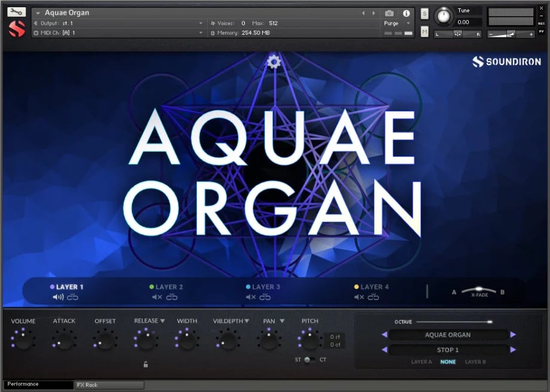Click the VIB.DEPTH knob
The width and height of the screenshot is (550, 392).
[x=228, y=341]
